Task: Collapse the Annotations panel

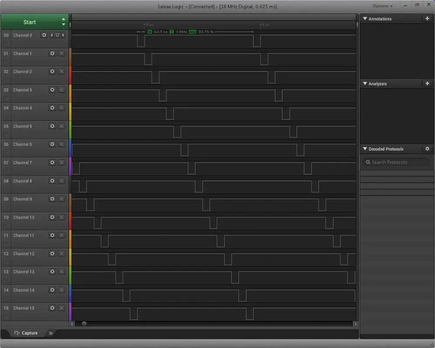Action: (x=365, y=19)
